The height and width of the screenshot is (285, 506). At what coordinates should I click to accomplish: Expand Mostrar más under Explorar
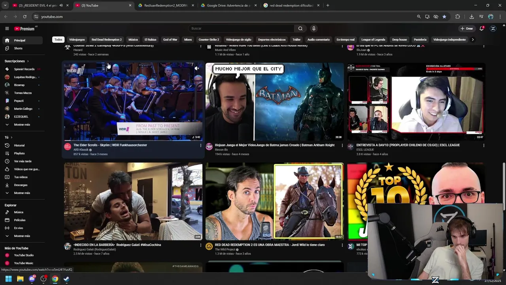coord(23,236)
